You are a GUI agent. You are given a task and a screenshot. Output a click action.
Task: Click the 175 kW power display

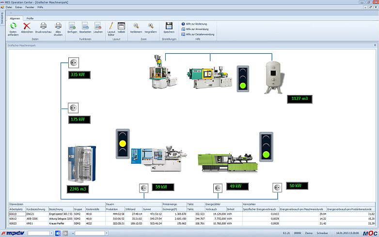tap(79, 120)
